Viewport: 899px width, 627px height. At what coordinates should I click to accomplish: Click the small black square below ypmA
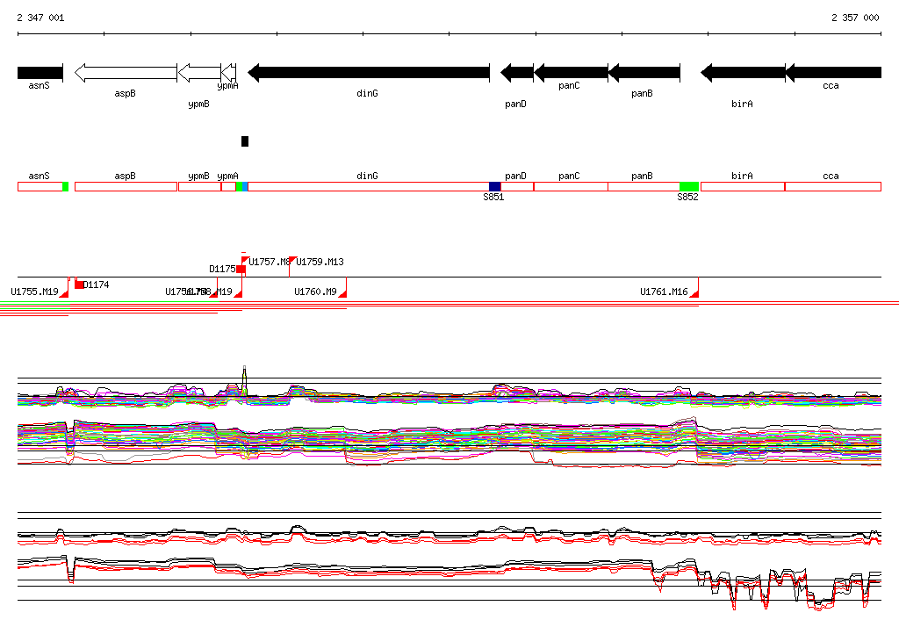coord(245,141)
